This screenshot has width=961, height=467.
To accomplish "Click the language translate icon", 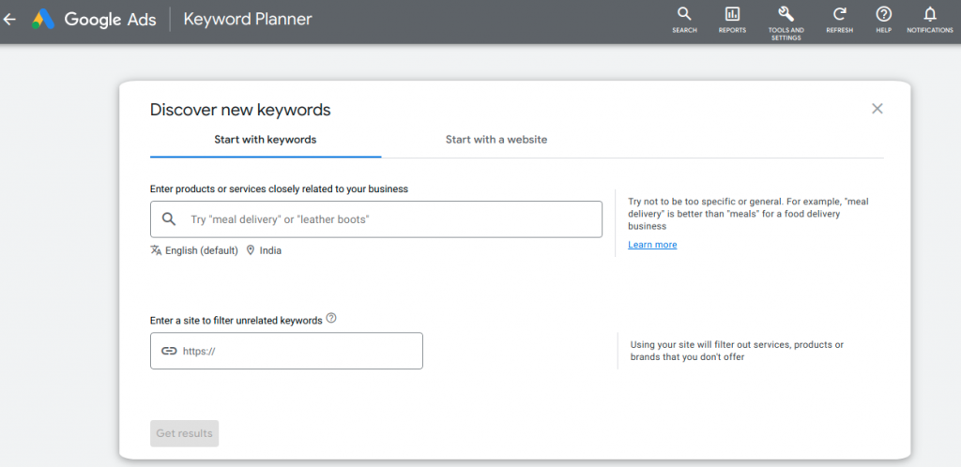I will pyautogui.click(x=156, y=250).
